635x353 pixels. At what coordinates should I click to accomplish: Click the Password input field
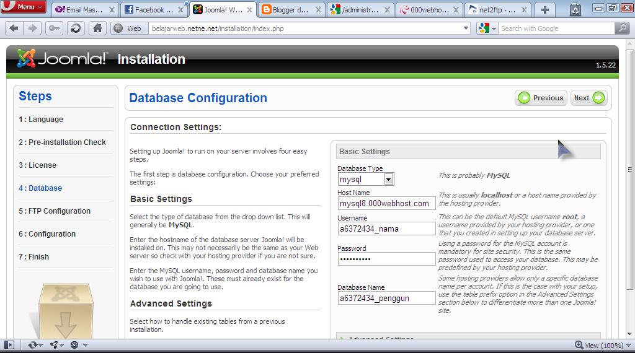(x=386, y=259)
